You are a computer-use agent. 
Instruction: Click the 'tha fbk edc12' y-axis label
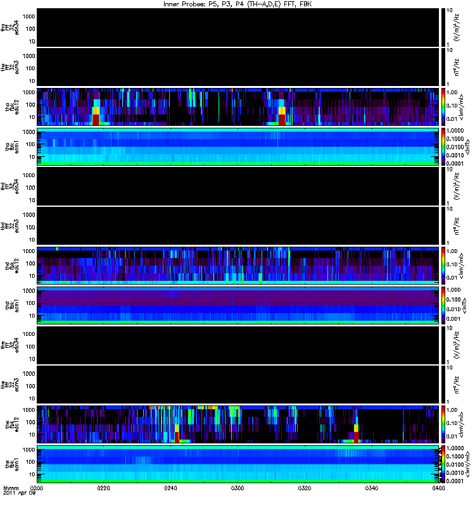[12, 107]
